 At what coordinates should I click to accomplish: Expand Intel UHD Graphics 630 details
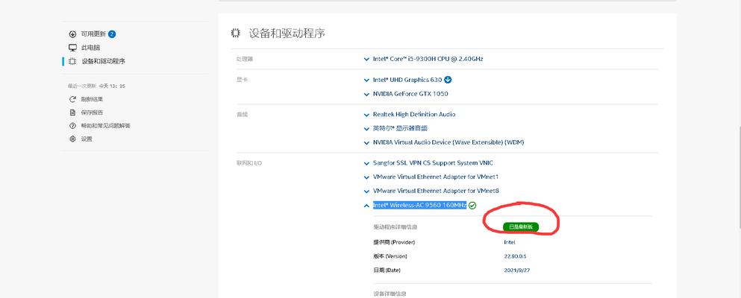click(x=366, y=80)
